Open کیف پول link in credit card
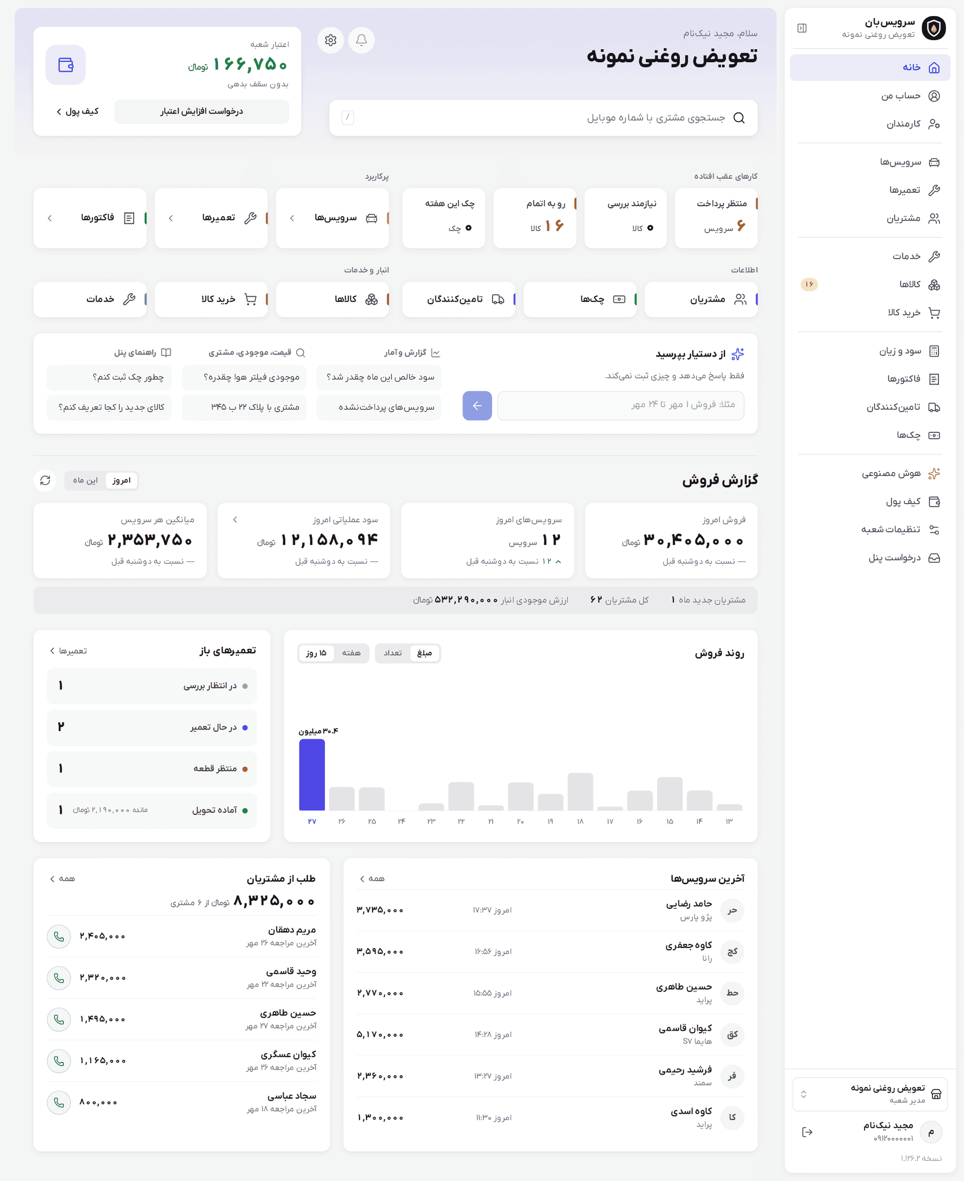Image resolution: width=964 pixels, height=1181 pixels. 77,111
